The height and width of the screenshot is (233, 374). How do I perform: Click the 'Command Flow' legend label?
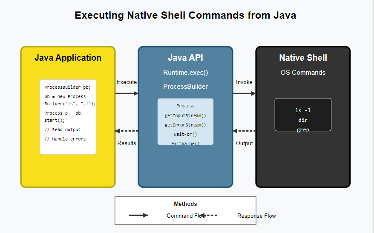point(186,216)
